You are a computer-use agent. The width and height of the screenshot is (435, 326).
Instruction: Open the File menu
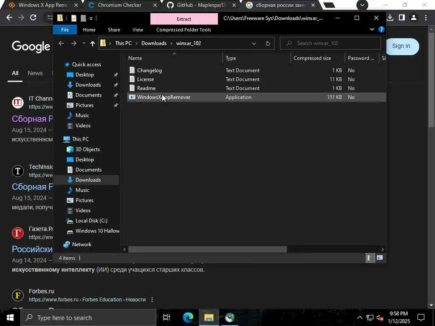coord(65,30)
